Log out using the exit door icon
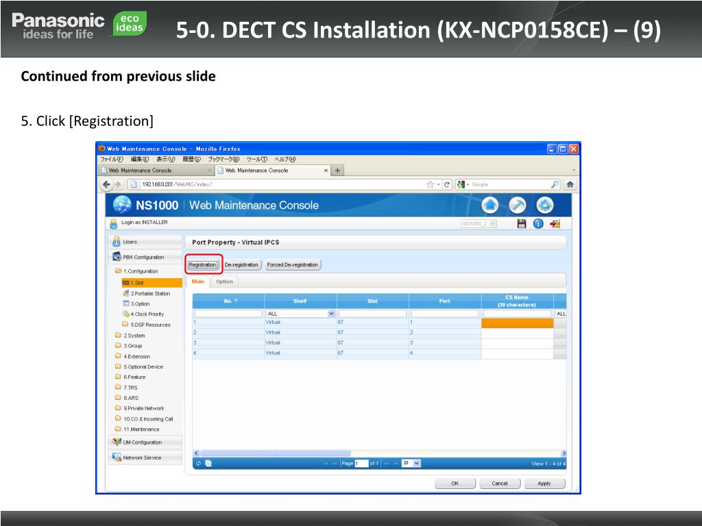 555,224
